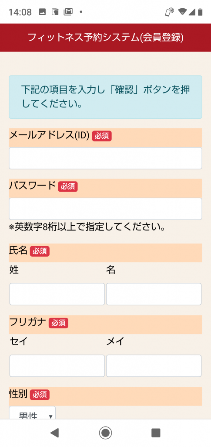The height and width of the screenshot is (447, 211).
Task: Focus the メールアドレス(ID) input field
Action: 105,158
